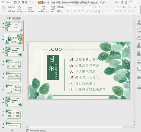Toggle Italic formatting
Image resolution: width=141 pixels, height=132 pixels.
coord(72,11)
